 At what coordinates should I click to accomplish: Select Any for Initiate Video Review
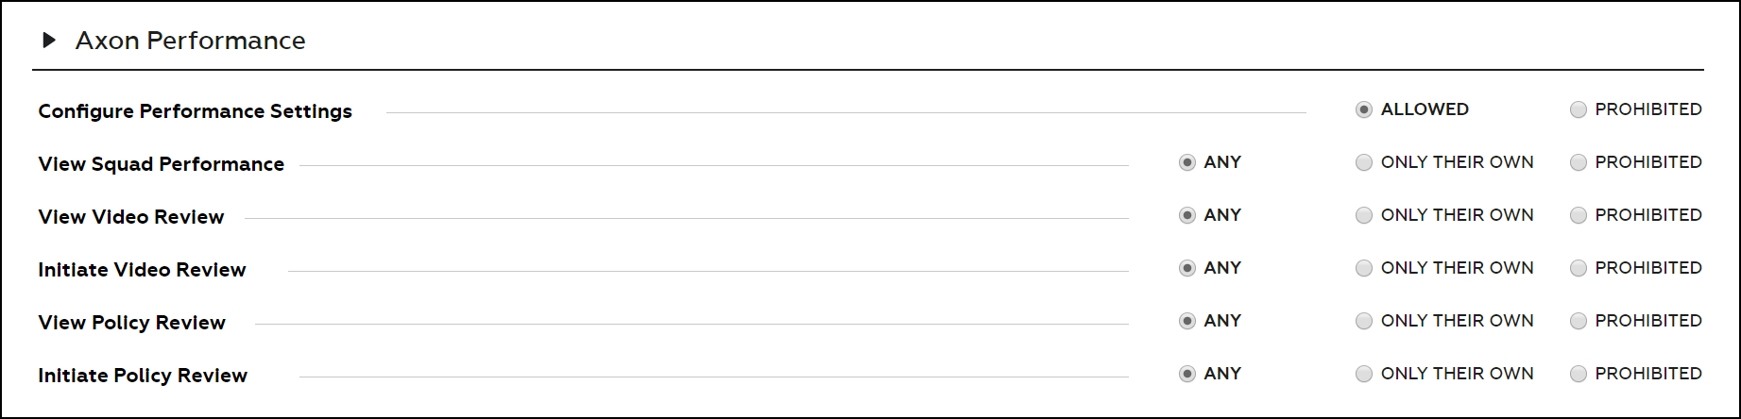tap(1187, 268)
